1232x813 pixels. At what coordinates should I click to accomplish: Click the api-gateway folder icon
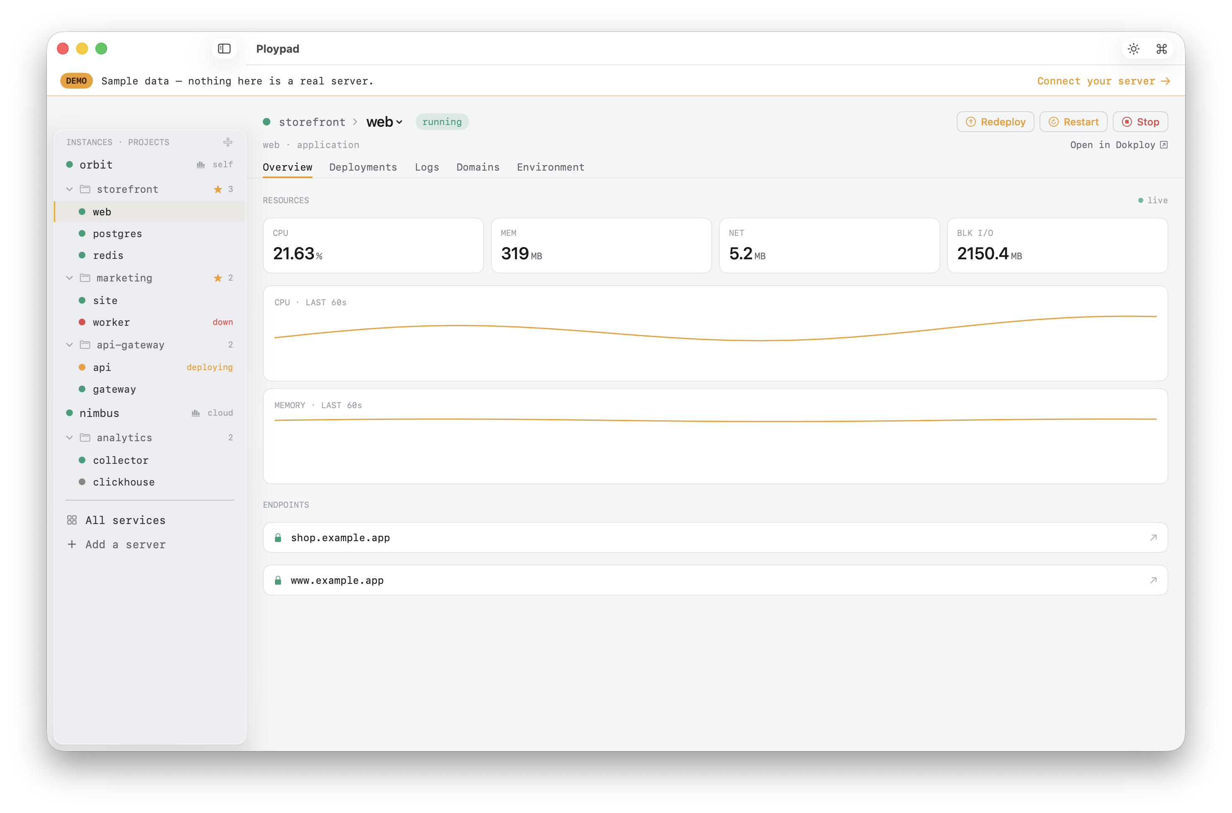[85, 345]
